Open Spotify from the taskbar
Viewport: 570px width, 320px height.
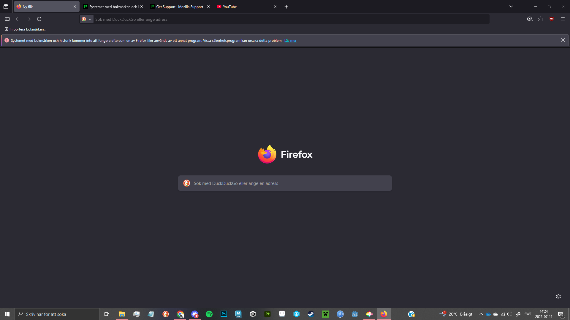point(209,314)
